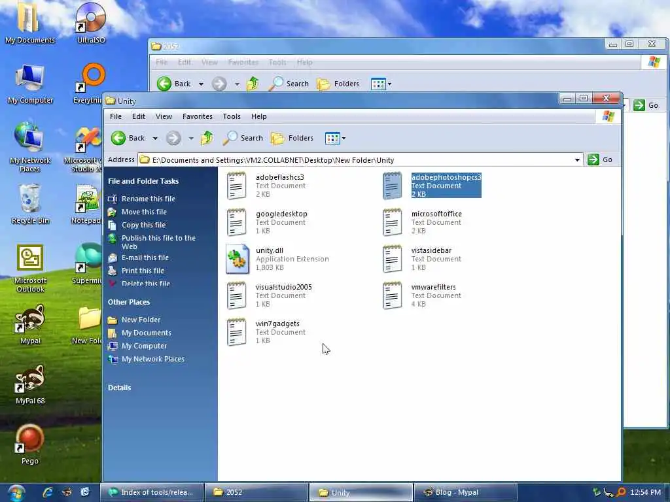Expand the Views dropdown arrow in Unity
Image resolution: width=670 pixels, height=502 pixels.
344,139
